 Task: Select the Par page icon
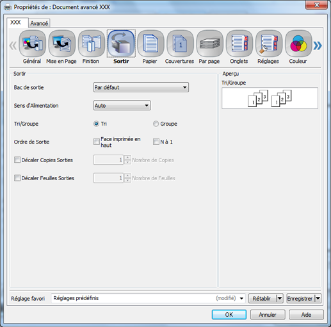click(210, 44)
